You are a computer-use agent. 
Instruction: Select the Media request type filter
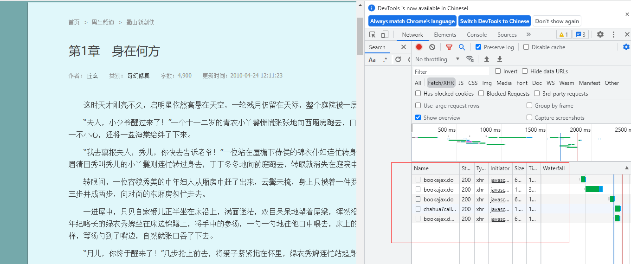pyautogui.click(x=504, y=83)
